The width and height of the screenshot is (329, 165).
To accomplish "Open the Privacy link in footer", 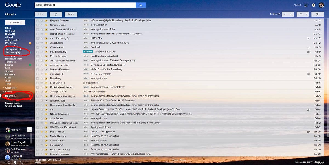I will click(183, 160).
